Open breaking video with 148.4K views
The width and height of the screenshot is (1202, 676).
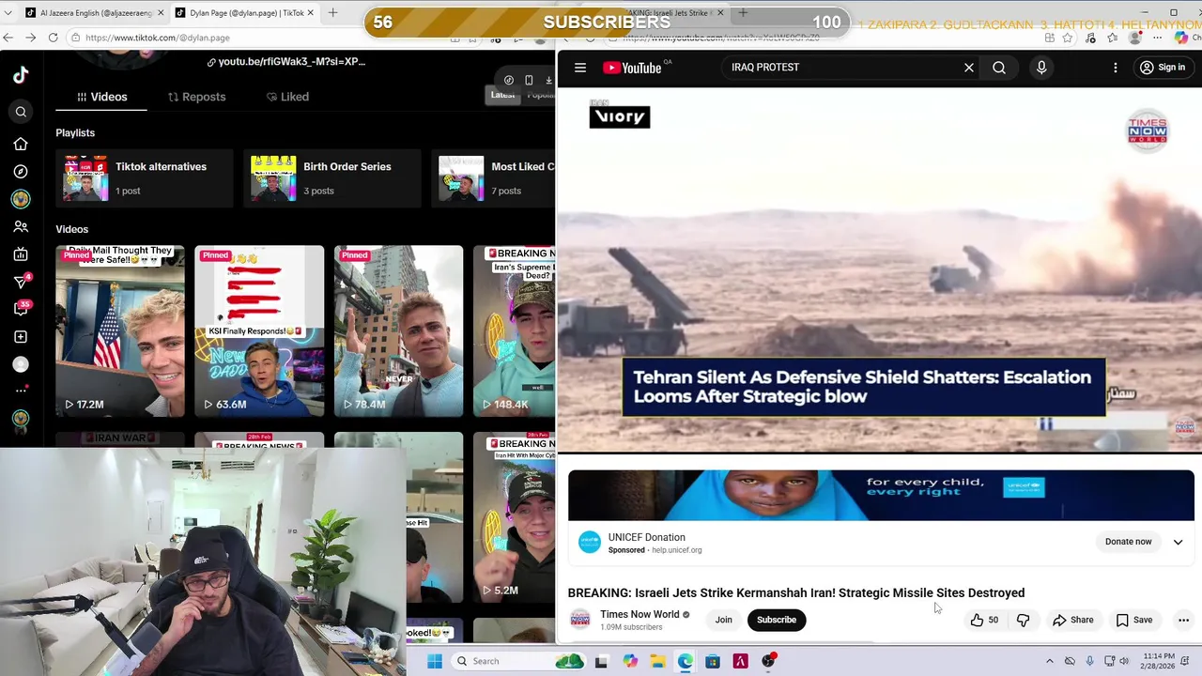pyautogui.click(x=515, y=331)
